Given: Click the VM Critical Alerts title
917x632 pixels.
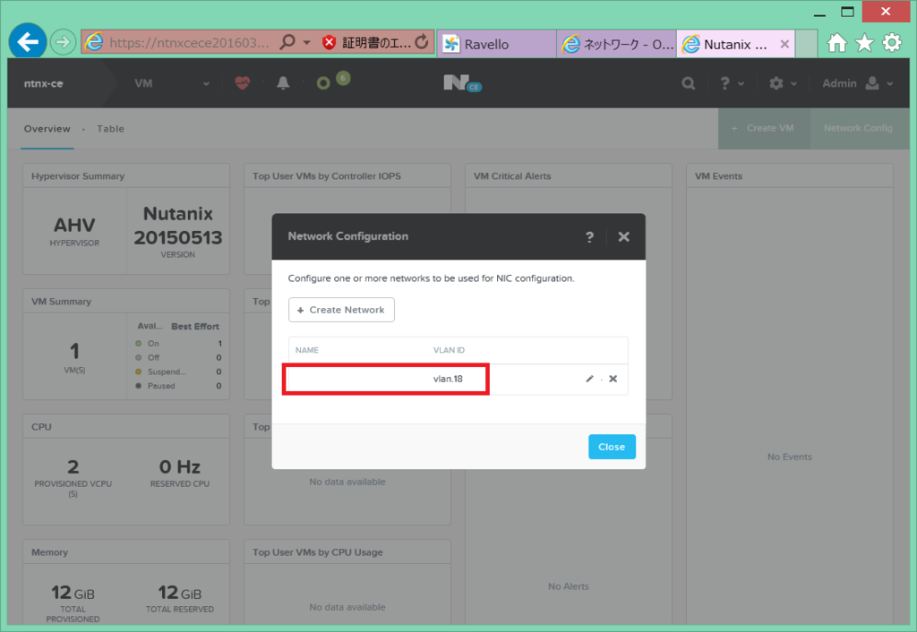Looking at the screenshot, I should (512, 176).
